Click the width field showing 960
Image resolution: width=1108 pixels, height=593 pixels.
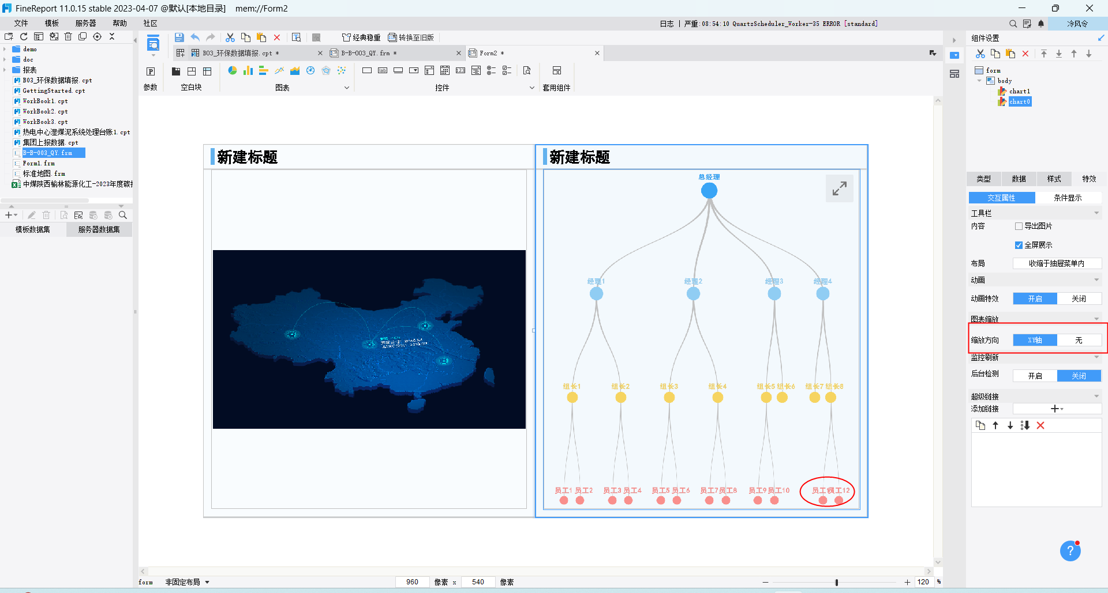413,582
